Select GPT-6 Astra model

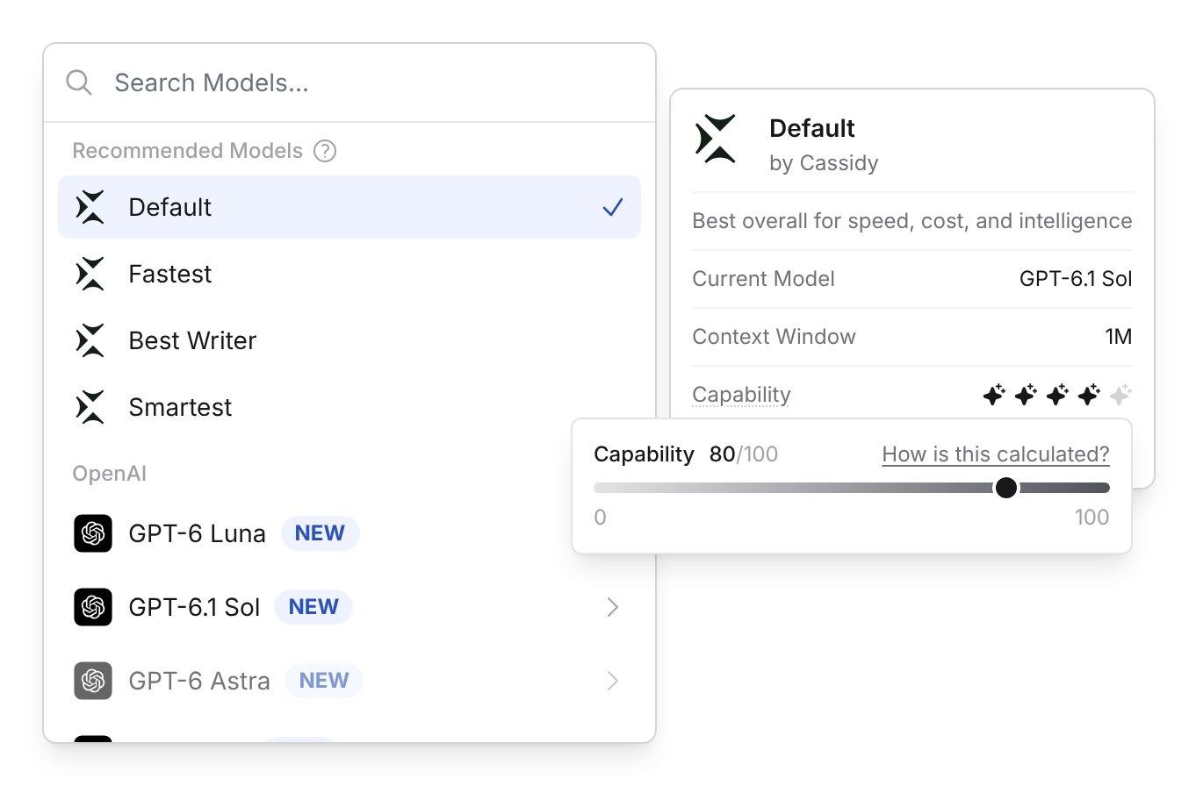pos(349,681)
